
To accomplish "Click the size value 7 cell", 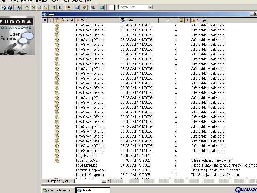I will (176, 165).
